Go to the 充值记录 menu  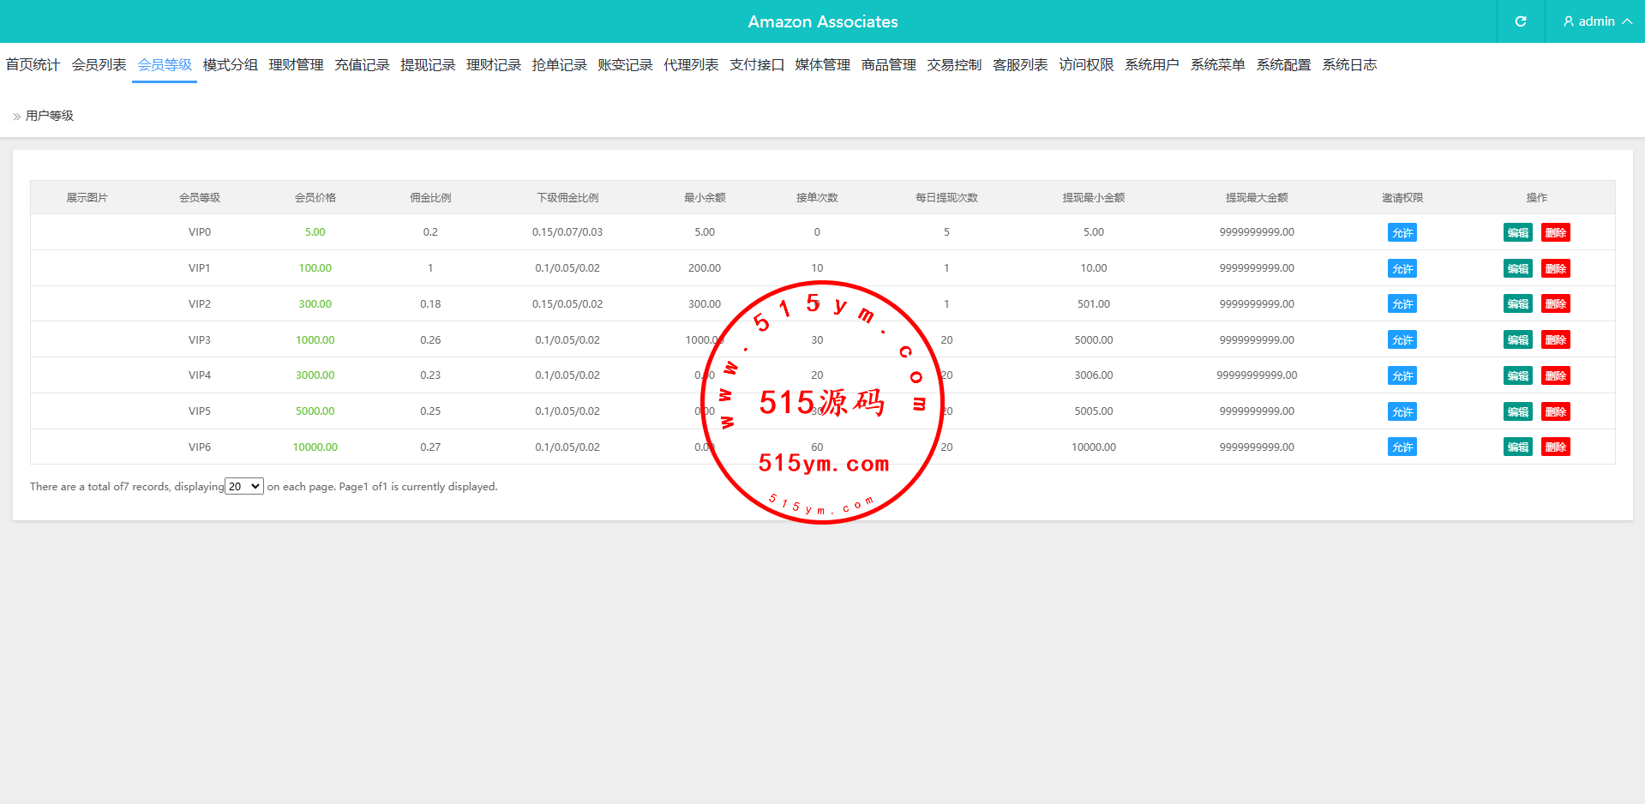click(362, 65)
